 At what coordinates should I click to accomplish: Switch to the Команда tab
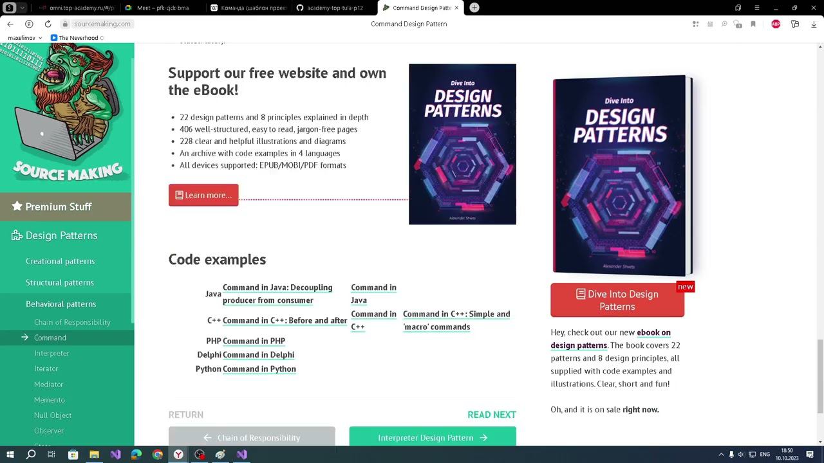248,8
